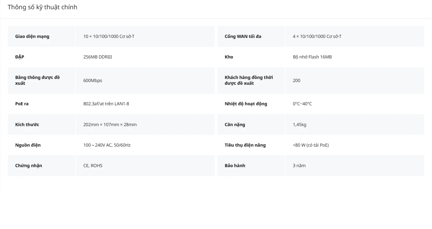The height and width of the screenshot is (229, 432).
Task: Click the "Chứng nhận" label
Action: tap(28, 166)
